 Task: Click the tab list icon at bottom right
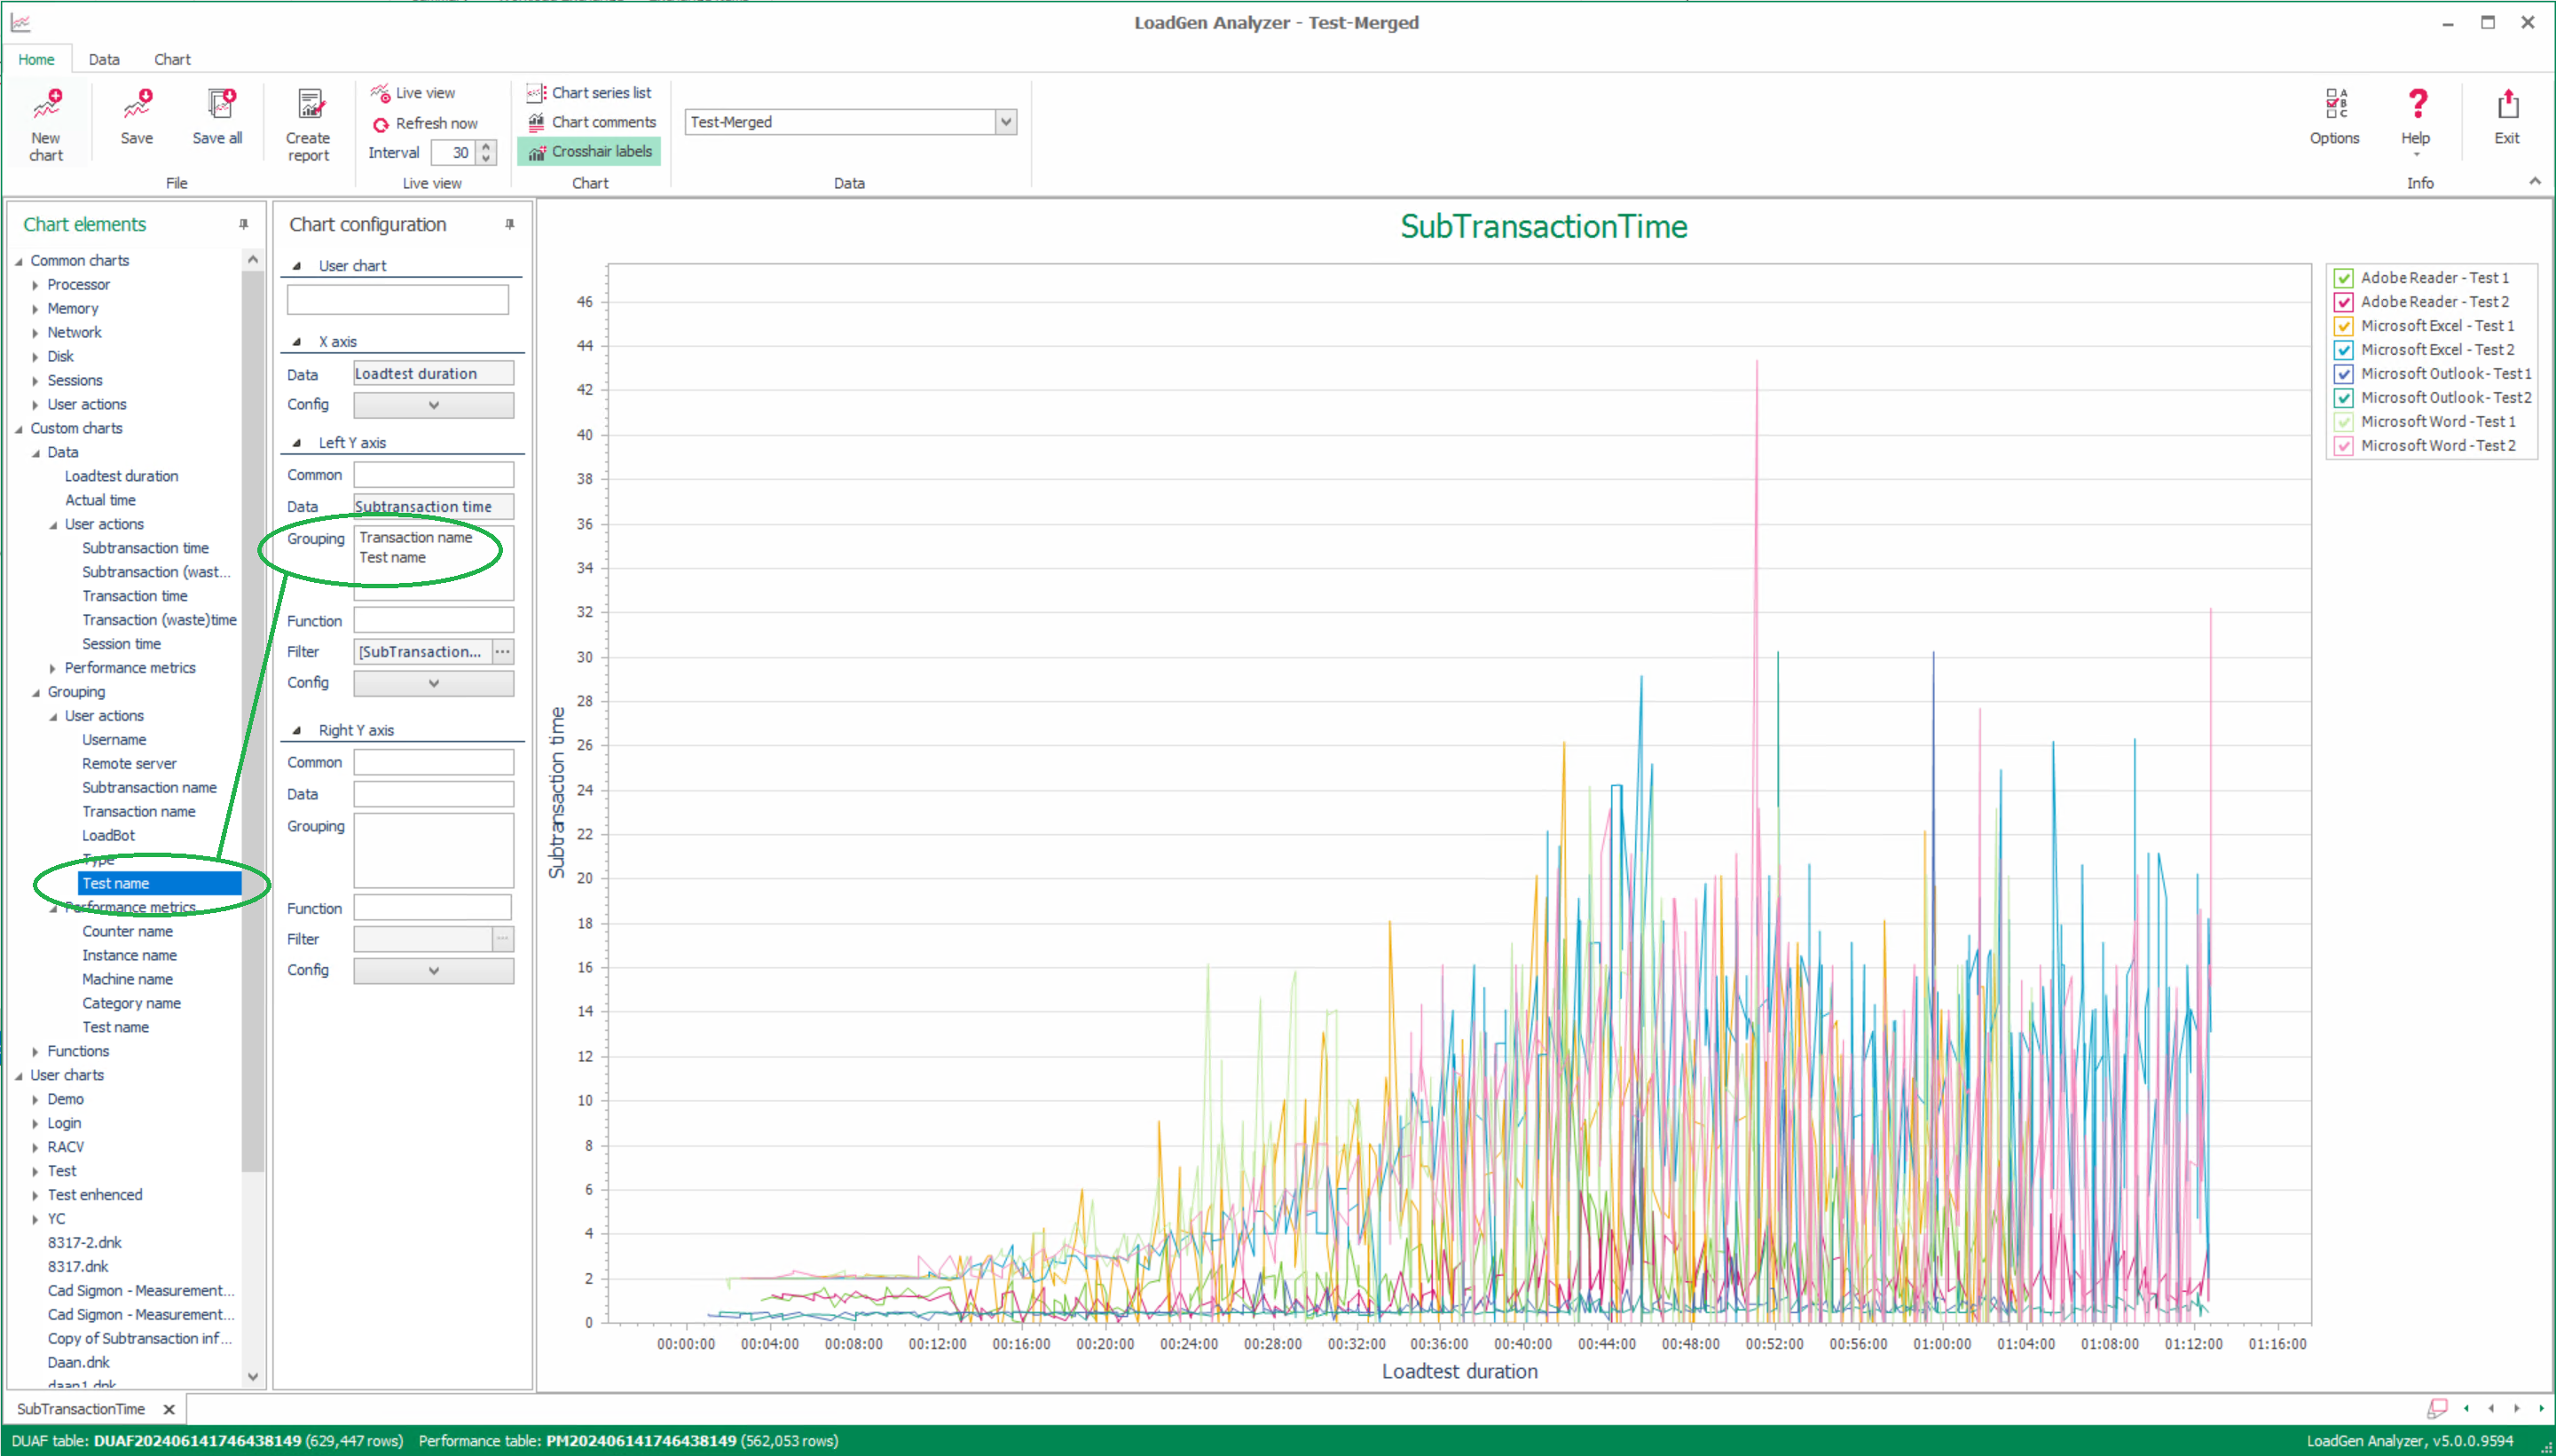tap(2437, 1408)
